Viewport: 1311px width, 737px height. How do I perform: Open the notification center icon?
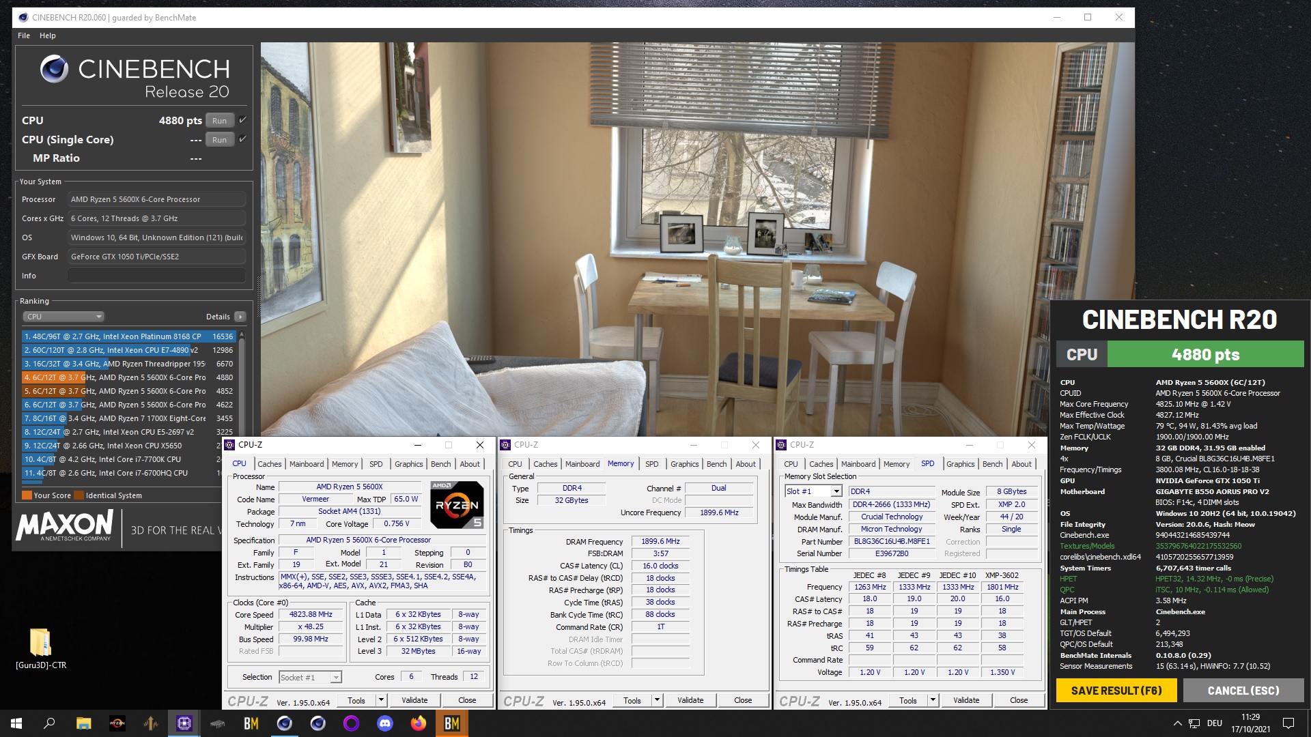[1288, 723]
